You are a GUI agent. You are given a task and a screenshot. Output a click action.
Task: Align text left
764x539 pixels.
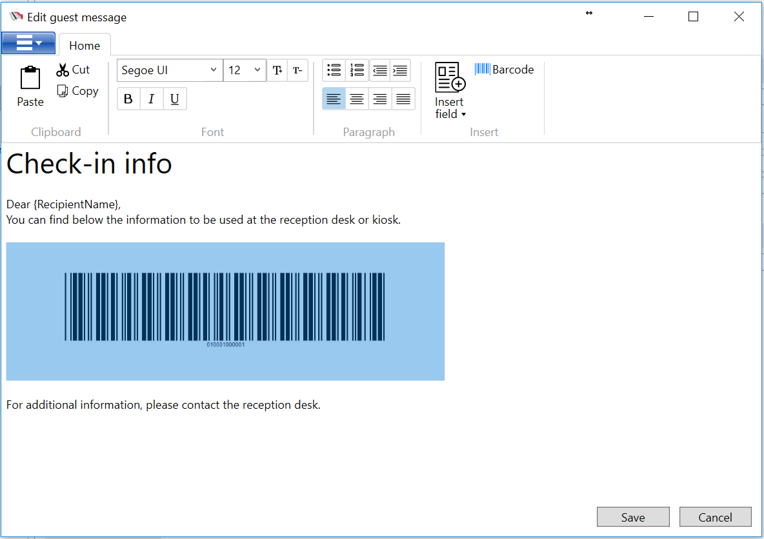[334, 99]
